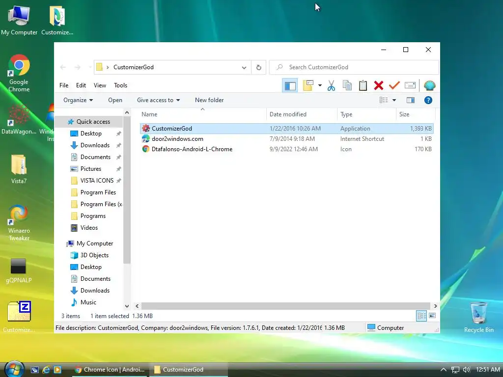Select the Dtafalonso-Android-L-Chrome icon file
503x377 pixels.
click(x=286, y=149)
